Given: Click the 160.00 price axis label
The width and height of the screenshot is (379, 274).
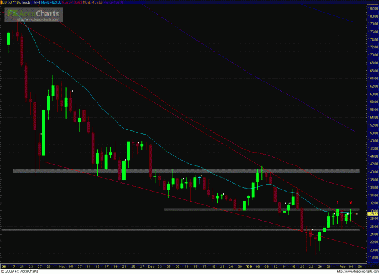Looking at the screenshot, I should click(373, 94).
